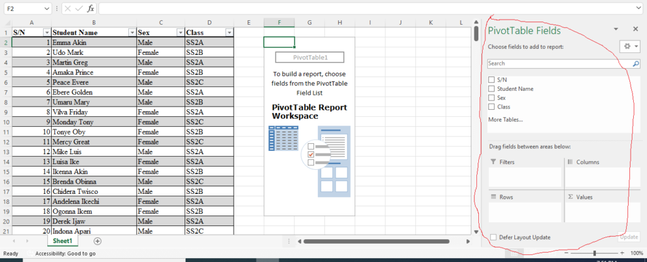Click the Sex cell for Udo Mark

pos(160,52)
